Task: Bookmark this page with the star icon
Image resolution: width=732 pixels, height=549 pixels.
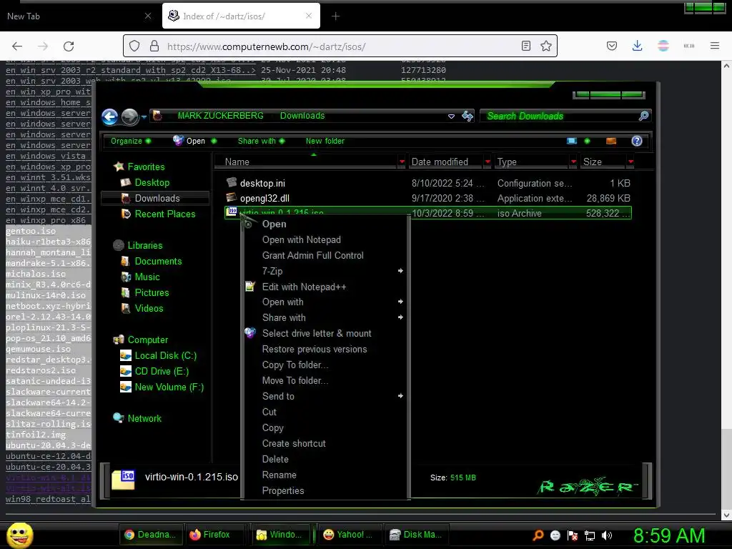Action: [x=546, y=46]
